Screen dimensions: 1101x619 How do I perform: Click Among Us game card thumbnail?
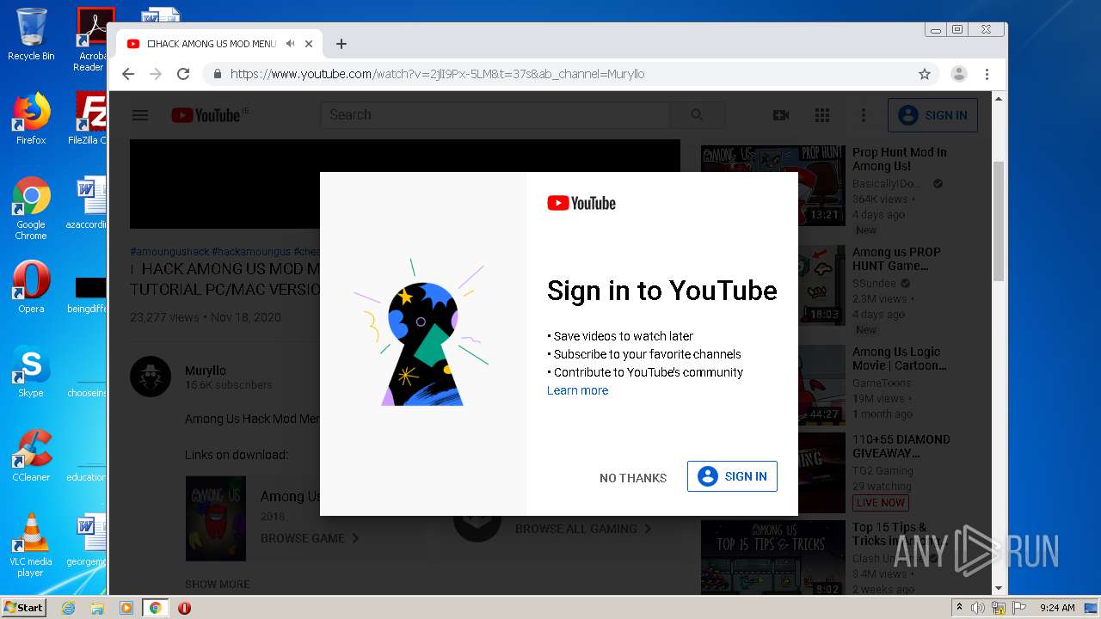click(216, 518)
